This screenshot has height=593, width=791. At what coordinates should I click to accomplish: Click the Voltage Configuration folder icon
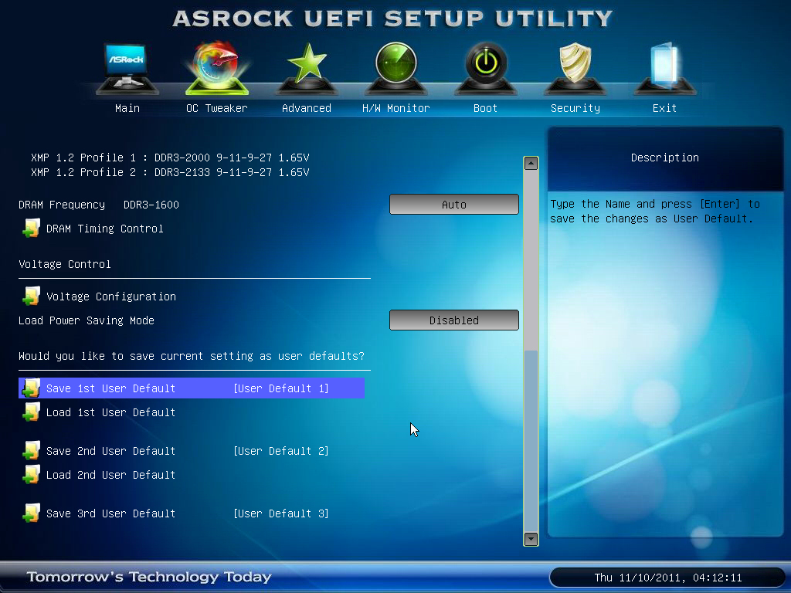[31, 296]
